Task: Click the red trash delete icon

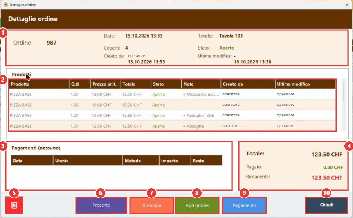Action: point(14,205)
